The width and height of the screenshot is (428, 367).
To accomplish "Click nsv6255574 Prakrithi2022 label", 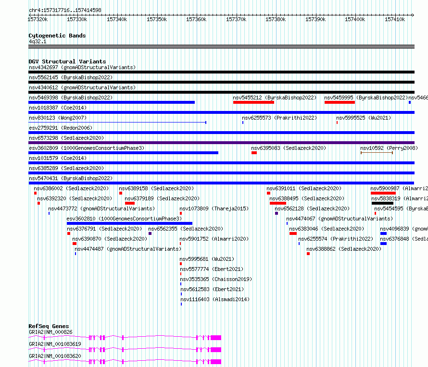I will click(336, 239).
